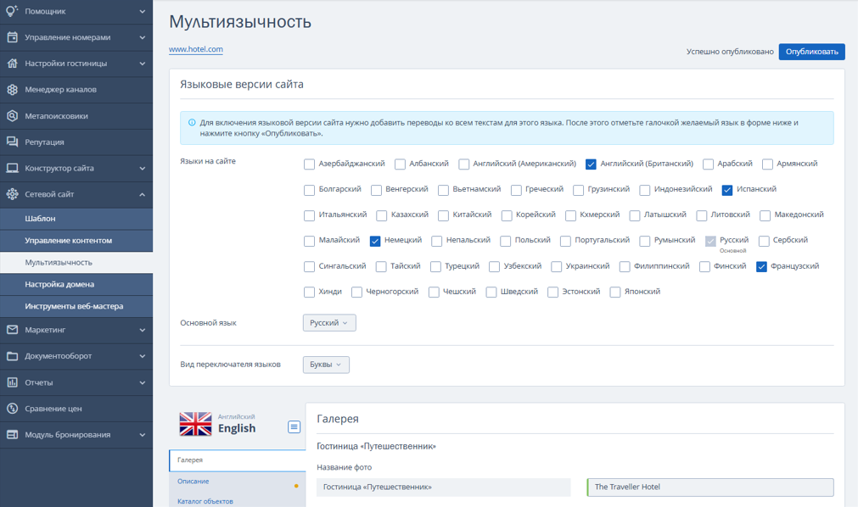Click the Репутация chat bubbles icon
Viewport: 858px width, 507px height.
click(12, 142)
